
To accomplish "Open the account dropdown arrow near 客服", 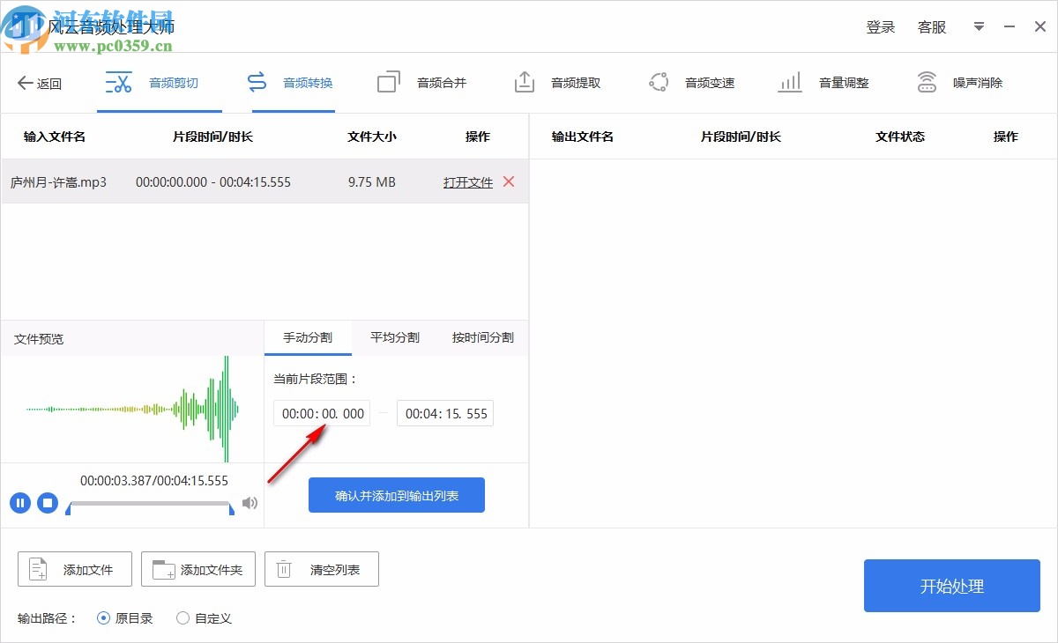I will (978, 26).
